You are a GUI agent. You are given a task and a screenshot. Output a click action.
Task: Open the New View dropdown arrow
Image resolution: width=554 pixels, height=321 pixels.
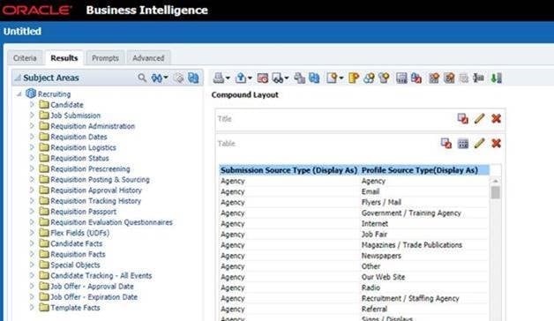click(341, 78)
